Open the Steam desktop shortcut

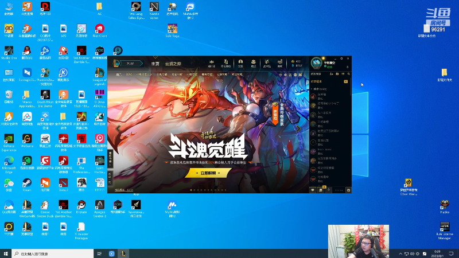coord(27,185)
